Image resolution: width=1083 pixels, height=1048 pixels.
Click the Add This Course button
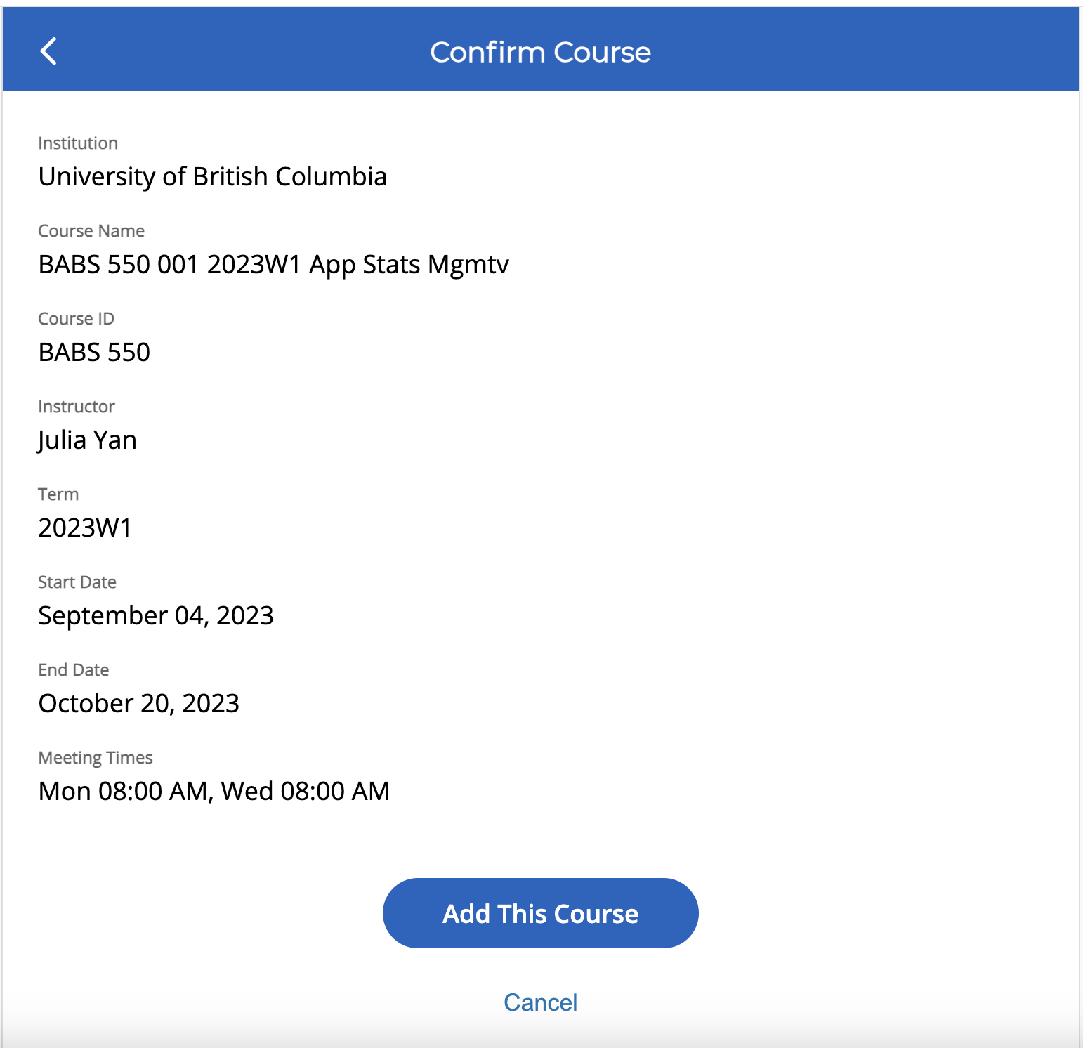click(x=541, y=913)
